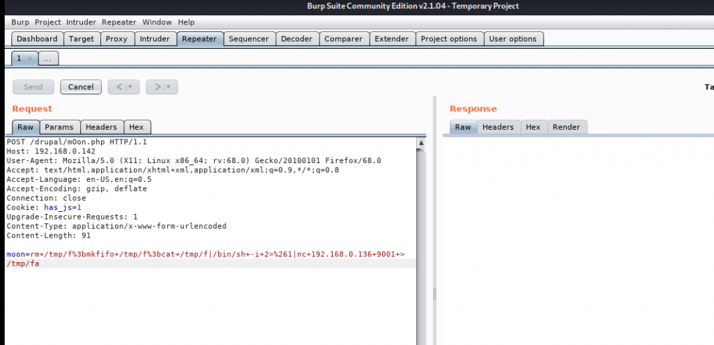Image resolution: width=714 pixels, height=345 pixels.
Task: Click the Cancel button
Action: tap(81, 87)
